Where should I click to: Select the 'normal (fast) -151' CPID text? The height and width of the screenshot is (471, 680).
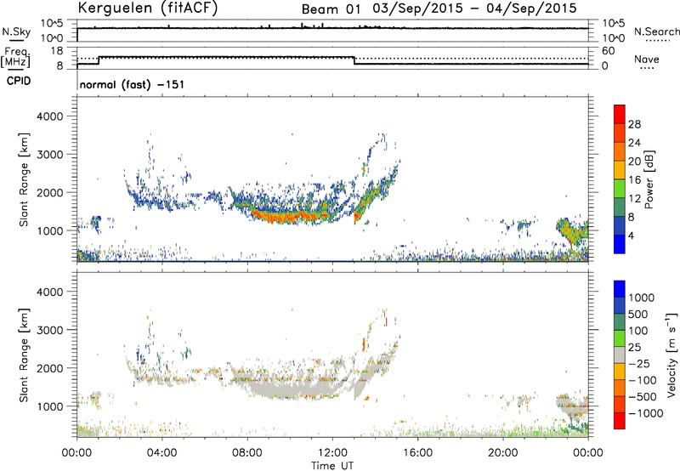pyautogui.click(x=132, y=84)
